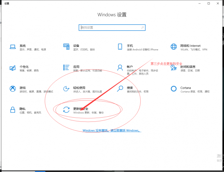The image size is (224, 172).
Task: Click the 更新和安全 refresh arrows icon
Action: pos(67,110)
